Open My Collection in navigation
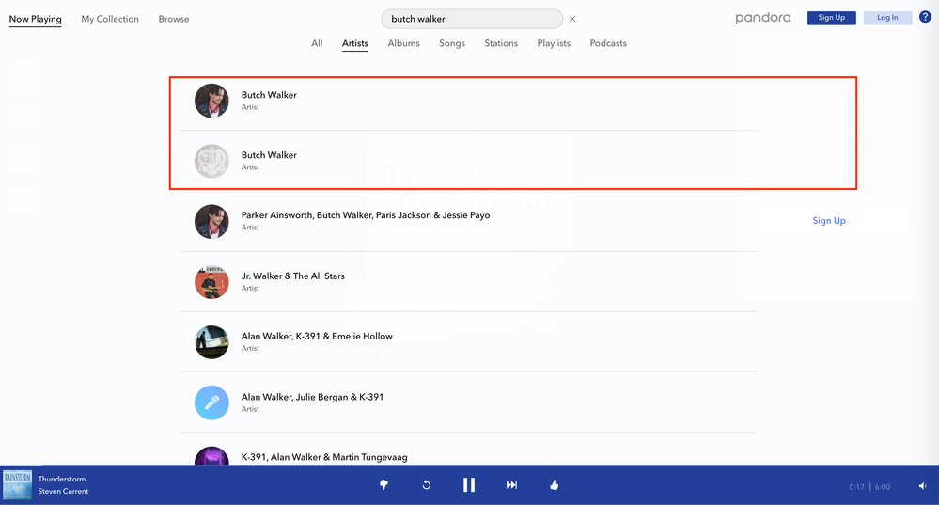The image size is (939, 505). (x=110, y=19)
